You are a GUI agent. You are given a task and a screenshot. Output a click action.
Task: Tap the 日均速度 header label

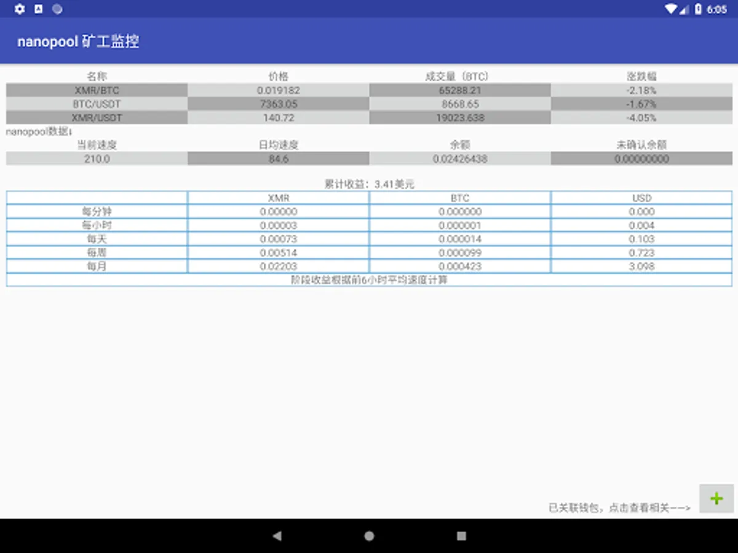click(x=279, y=145)
